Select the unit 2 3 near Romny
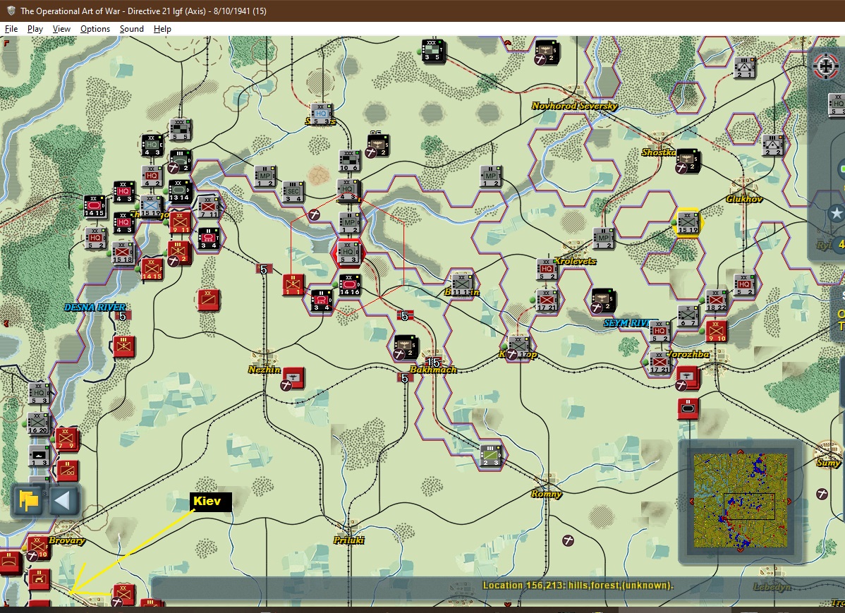 click(490, 456)
